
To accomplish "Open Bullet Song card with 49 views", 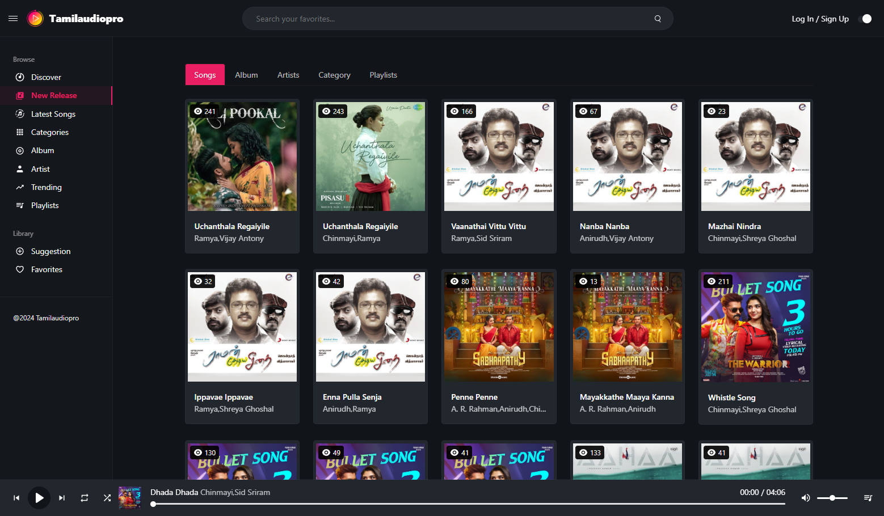I will (371, 461).
